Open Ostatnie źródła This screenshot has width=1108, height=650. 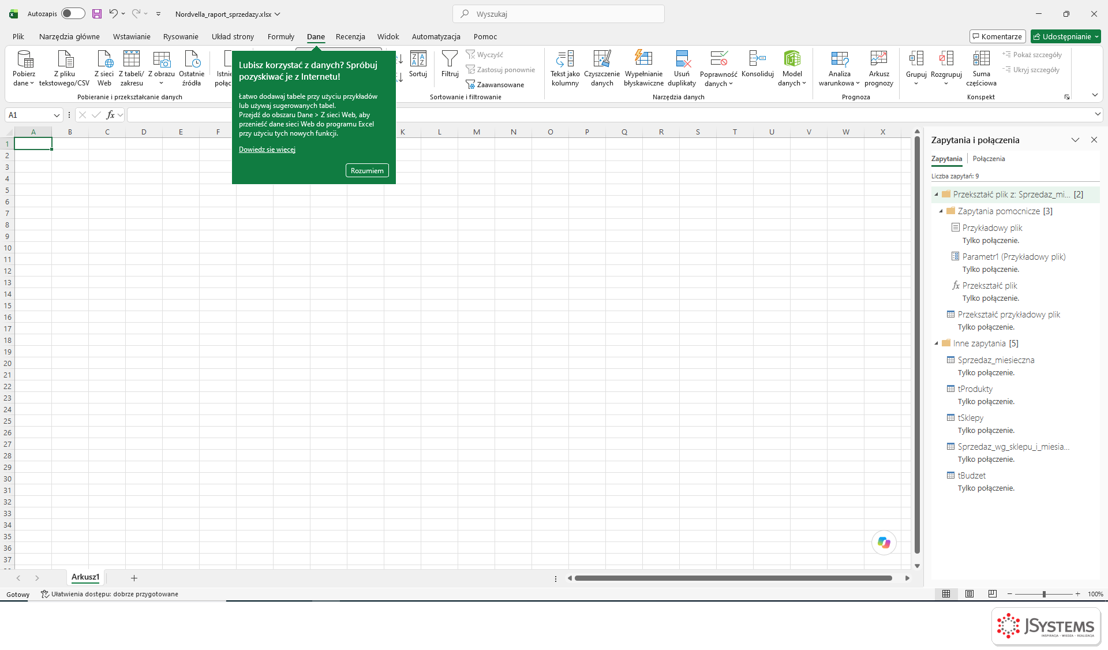tap(192, 68)
